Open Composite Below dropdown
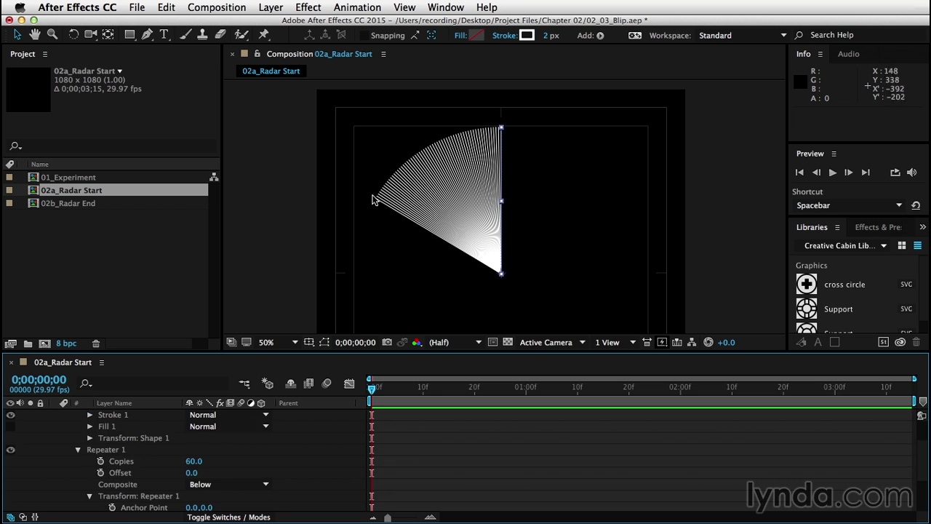The image size is (931, 524). click(x=228, y=485)
